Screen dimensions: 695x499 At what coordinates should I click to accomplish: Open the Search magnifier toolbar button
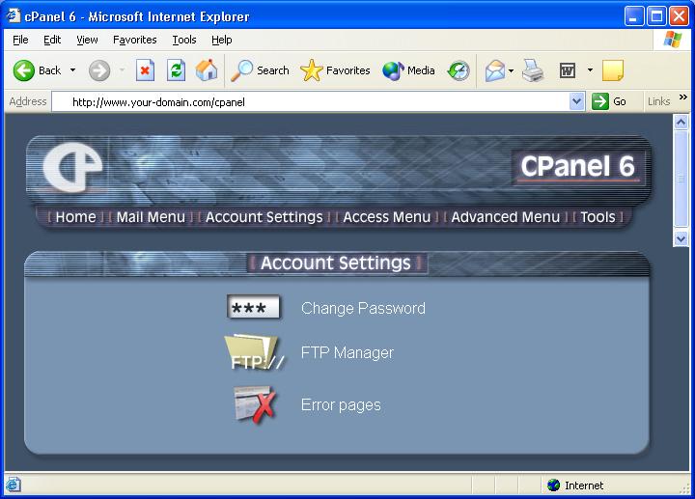point(260,70)
